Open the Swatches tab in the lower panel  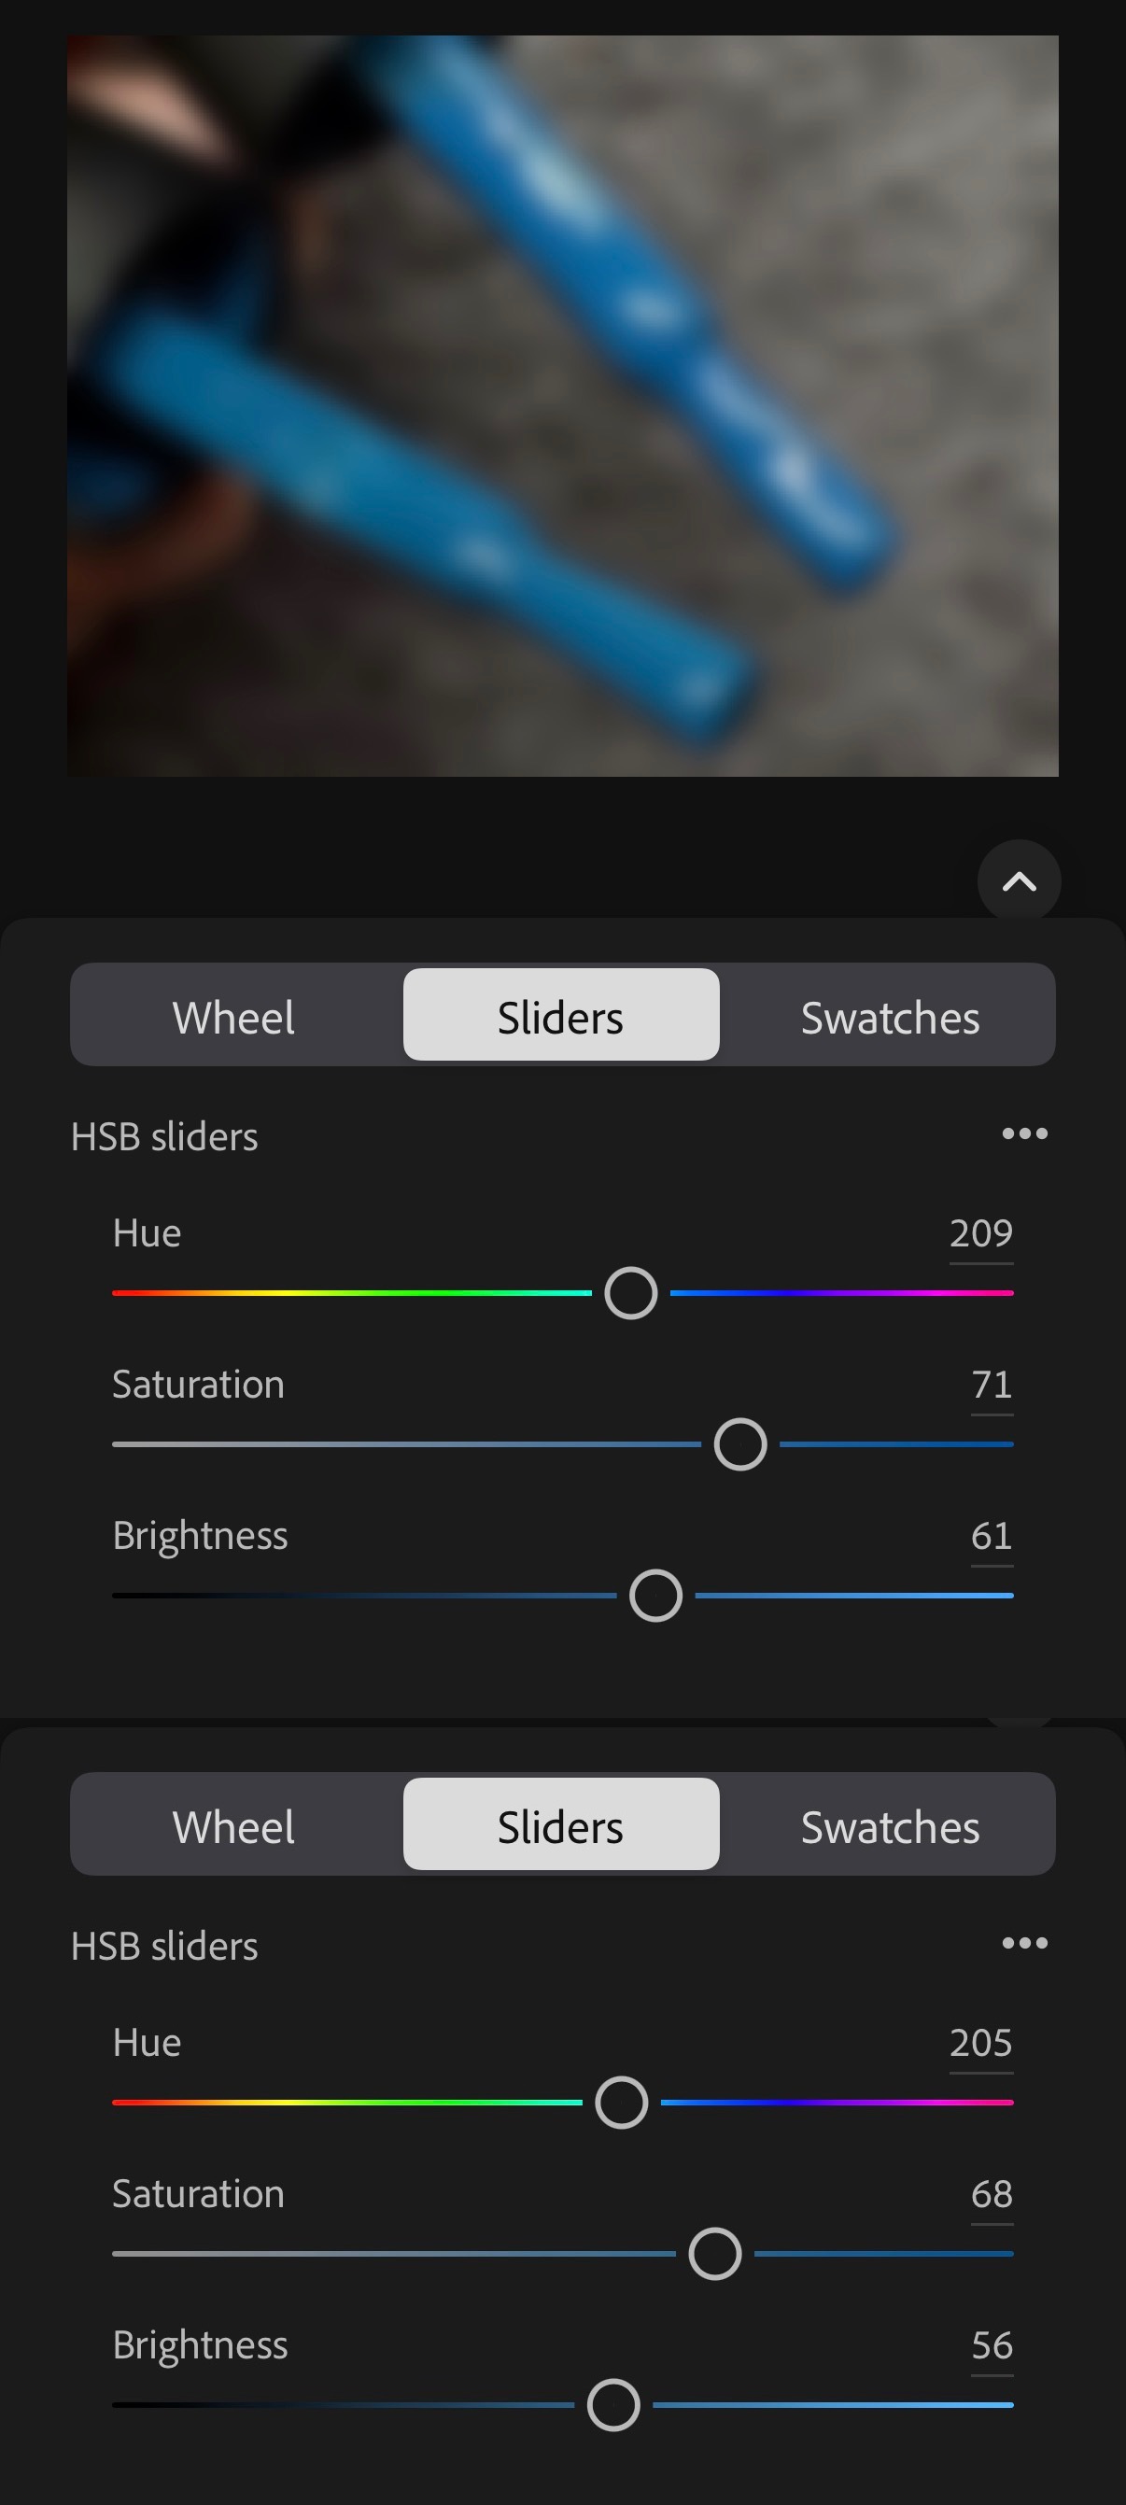(889, 1825)
